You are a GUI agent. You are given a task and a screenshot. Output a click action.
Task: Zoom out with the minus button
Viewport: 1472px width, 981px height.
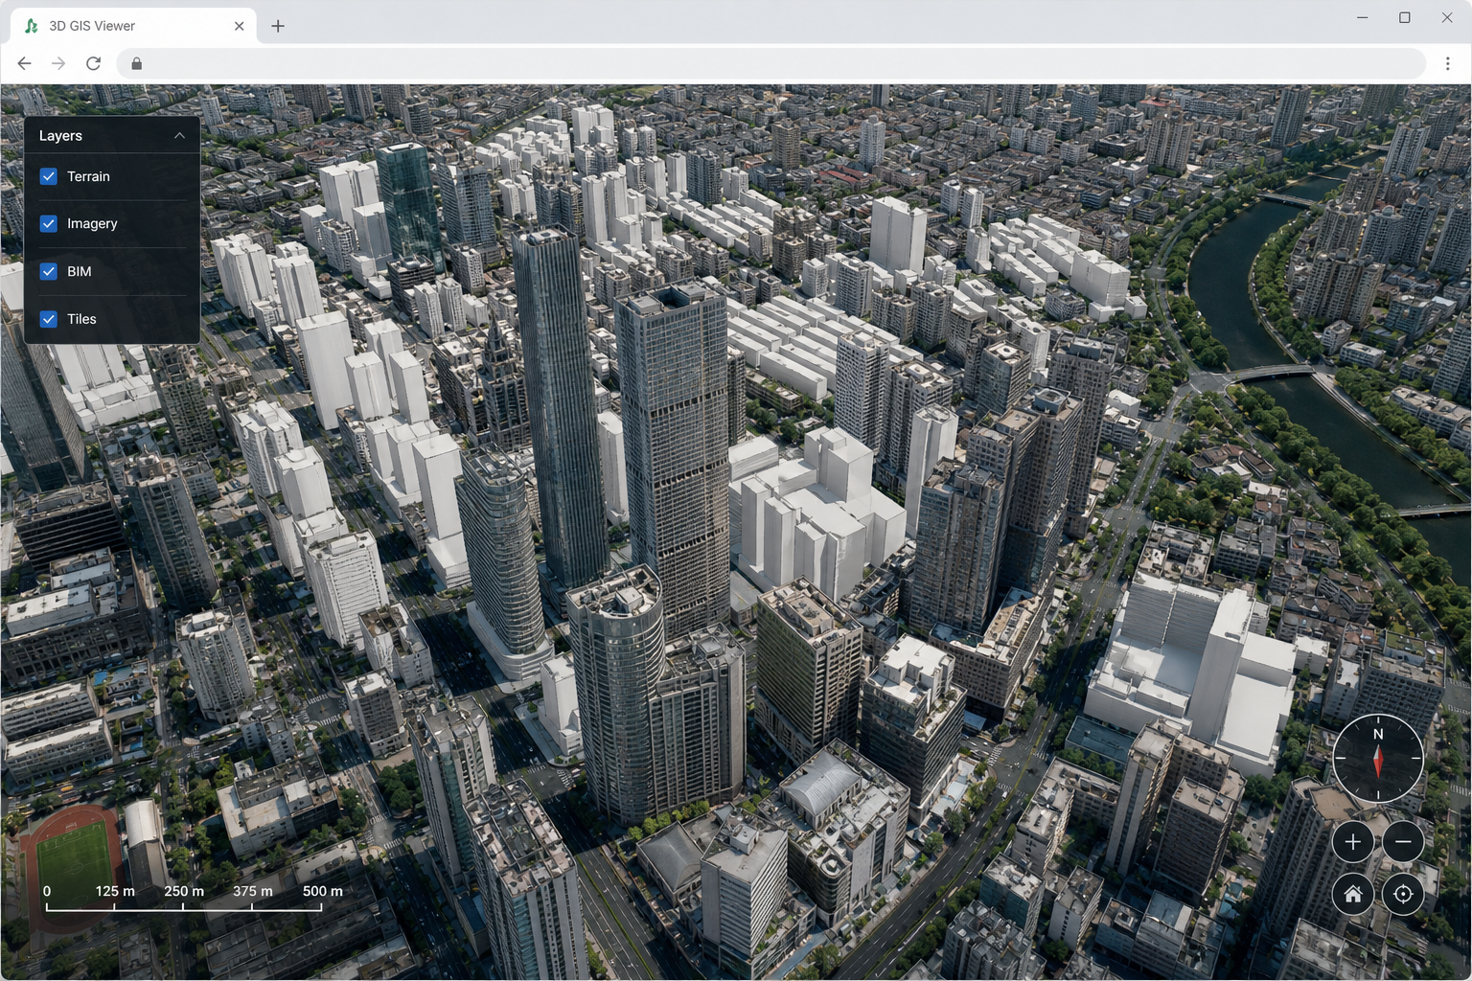click(x=1403, y=842)
